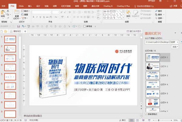Click the plus new tab button
The image size is (182, 122).
25,31
